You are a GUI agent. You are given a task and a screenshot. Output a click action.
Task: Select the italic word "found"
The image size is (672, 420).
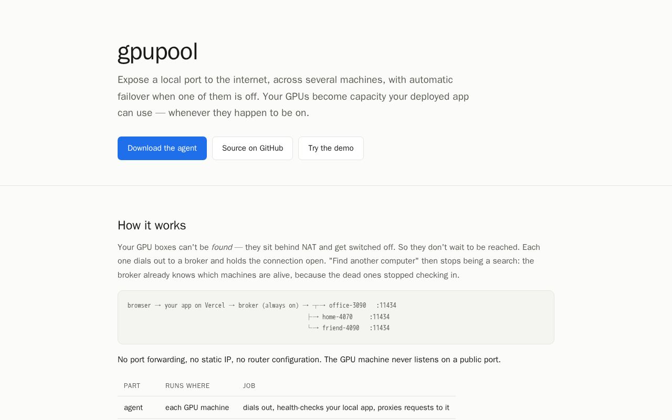(222, 247)
